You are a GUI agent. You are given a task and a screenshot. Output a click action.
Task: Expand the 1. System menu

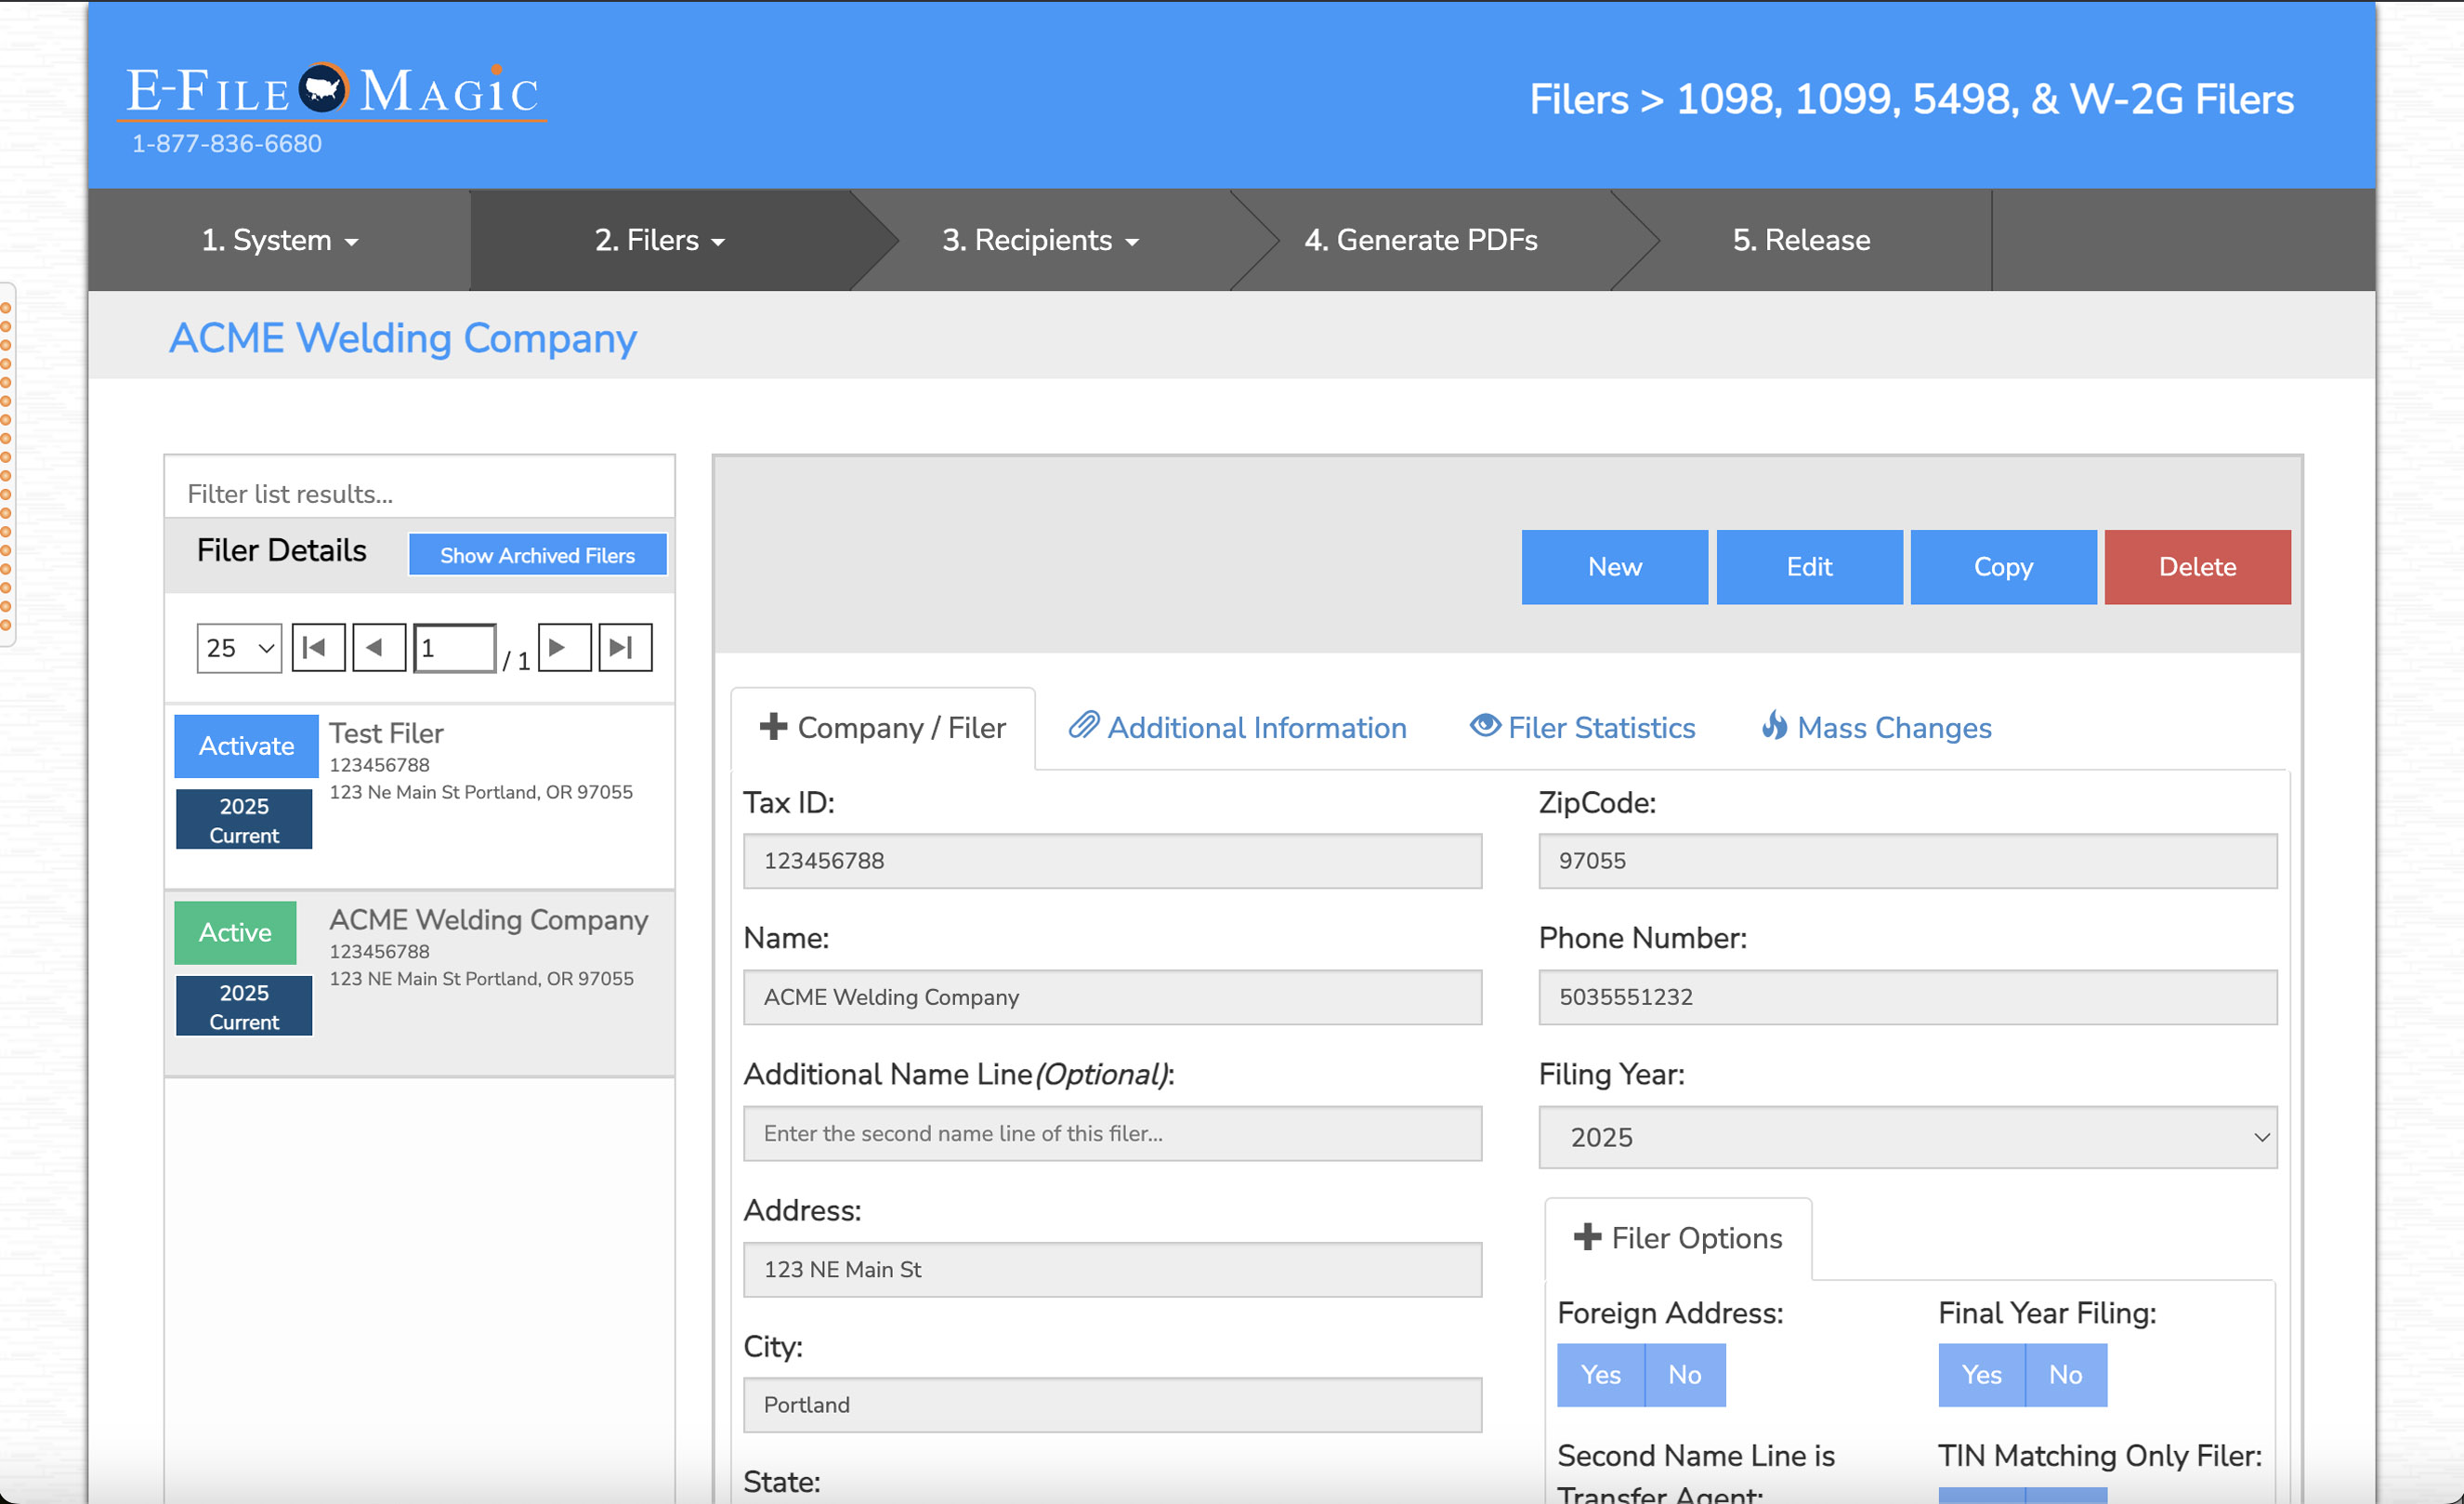click(279, 240)
